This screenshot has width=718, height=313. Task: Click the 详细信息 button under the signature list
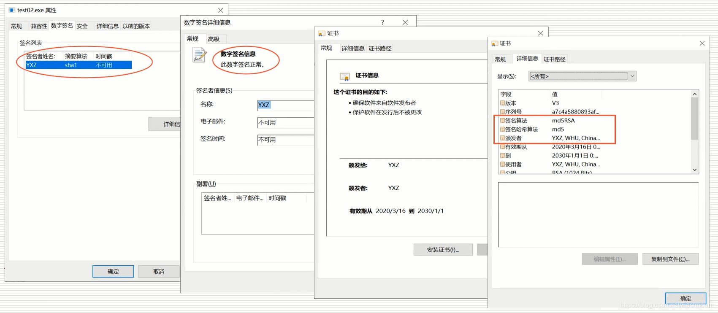point(165,124)
